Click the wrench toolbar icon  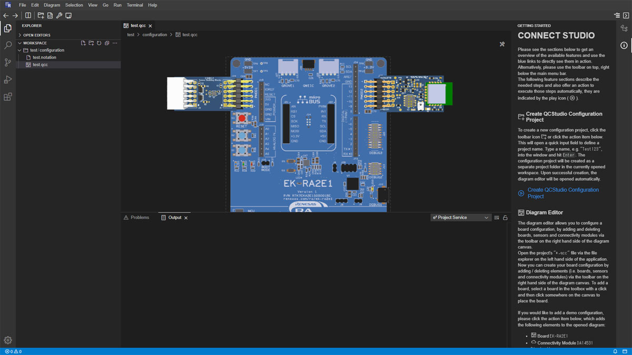pyautogui.click(x=59, y=16)
